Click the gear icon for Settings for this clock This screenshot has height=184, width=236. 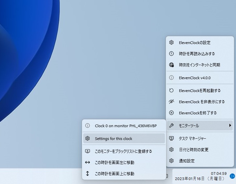coord(88,138)
